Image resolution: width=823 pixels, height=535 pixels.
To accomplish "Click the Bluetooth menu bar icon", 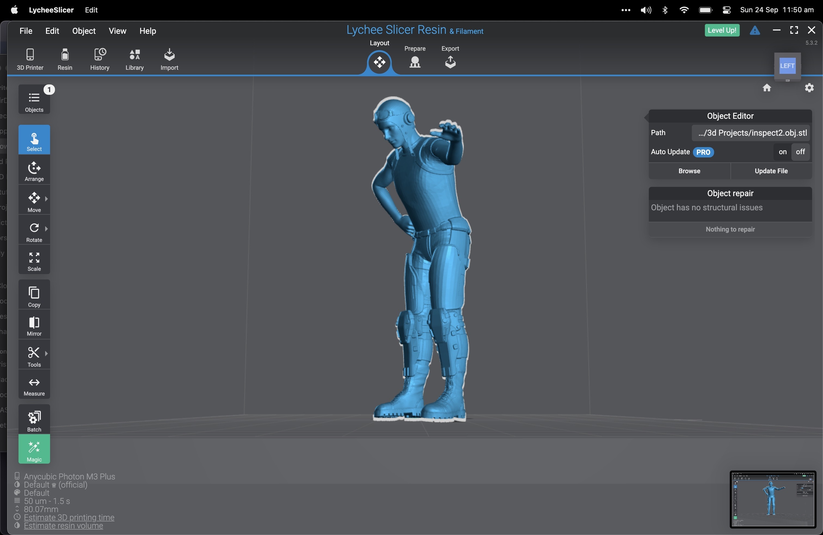I will pyautogui.click(x=665, y=10).
